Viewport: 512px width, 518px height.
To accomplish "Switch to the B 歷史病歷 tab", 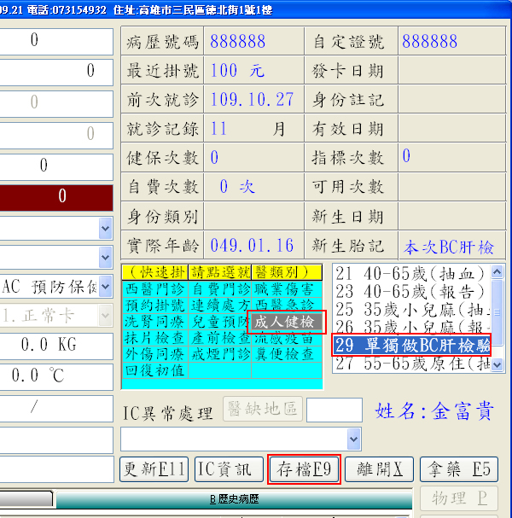I will coord(234,498).
